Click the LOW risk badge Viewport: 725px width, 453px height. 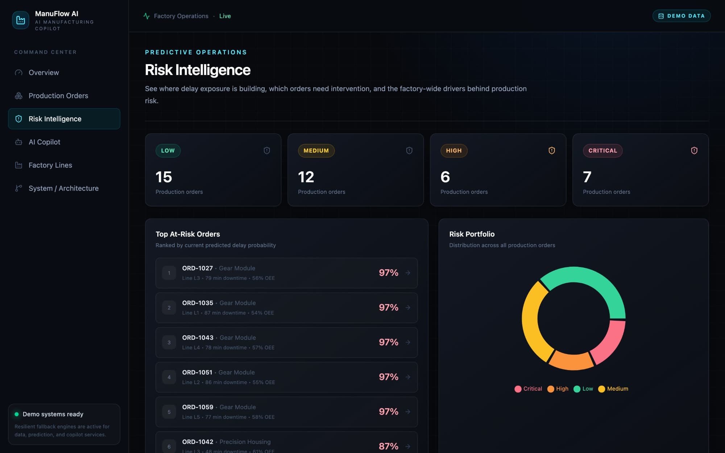[x=168, y=151]
